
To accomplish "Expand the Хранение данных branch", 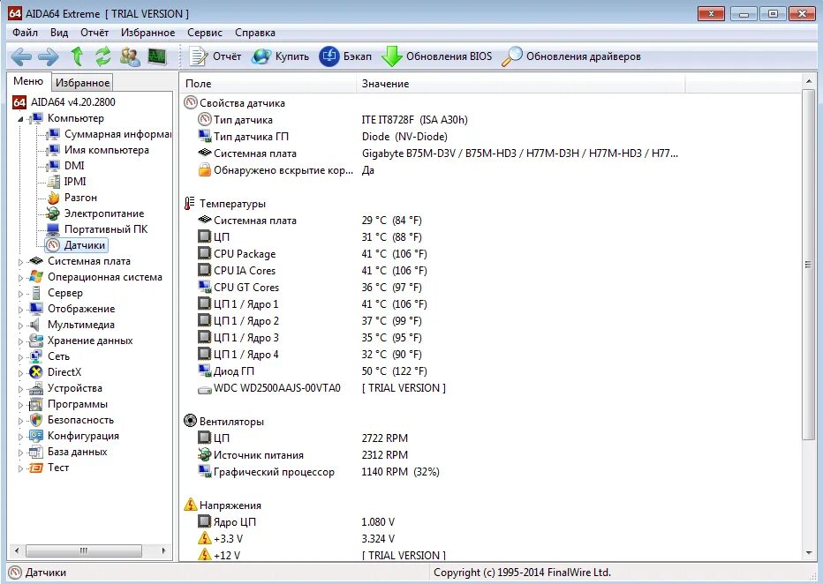I will tap(20, 341).
